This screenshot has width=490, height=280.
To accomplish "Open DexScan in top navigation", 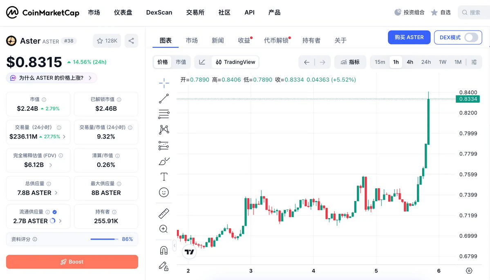I will pos(159,13).
